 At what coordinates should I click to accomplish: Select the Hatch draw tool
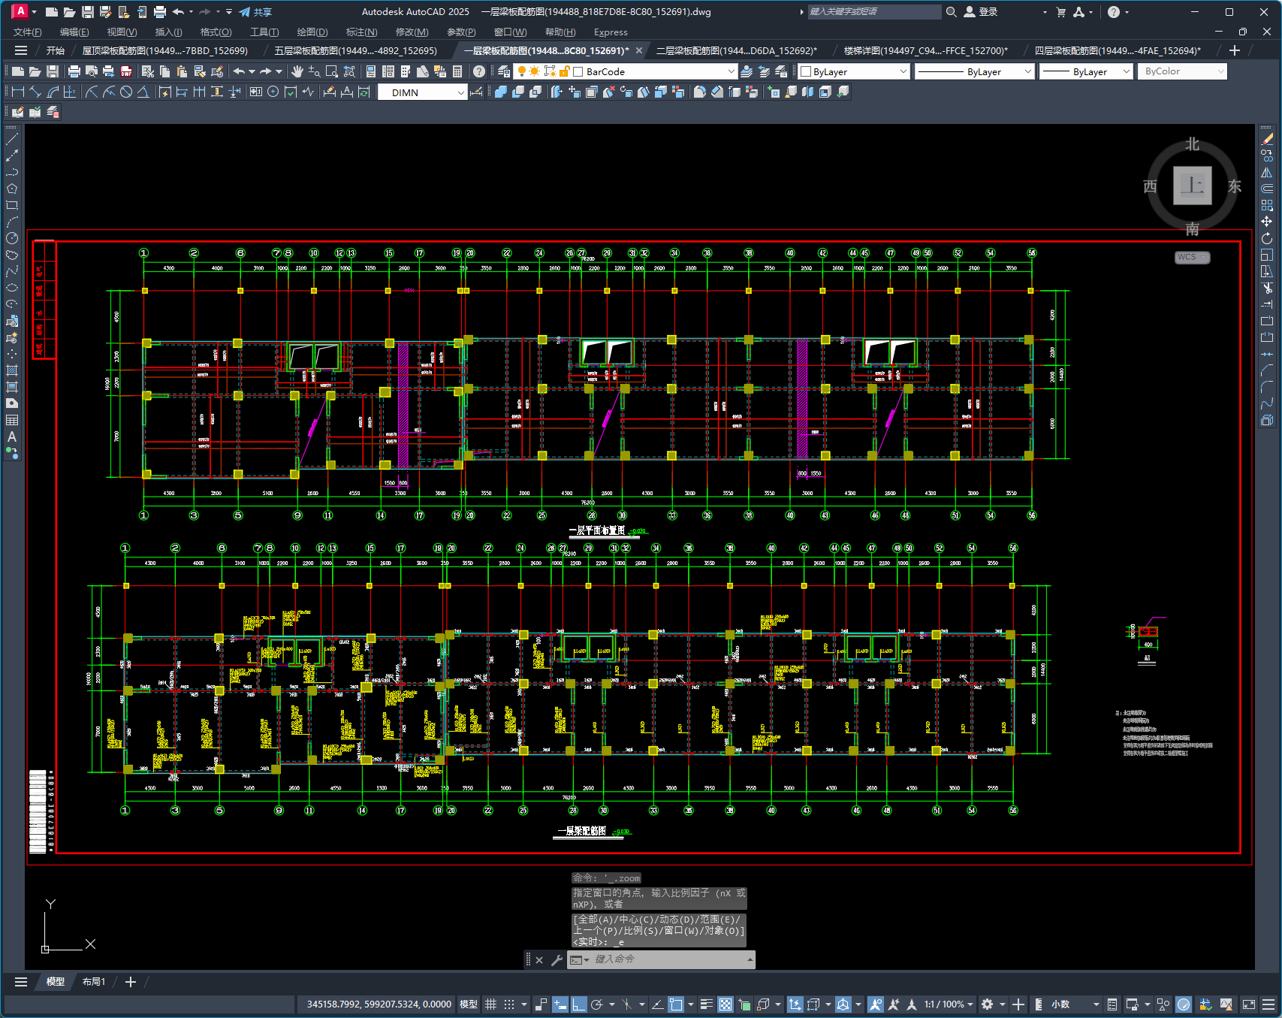[x=12, y=370]
